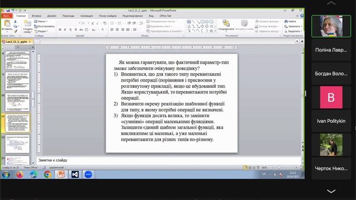The image size is (356, 200).
Task: Select the star shape in gallery
Action: tap(211, 31)
